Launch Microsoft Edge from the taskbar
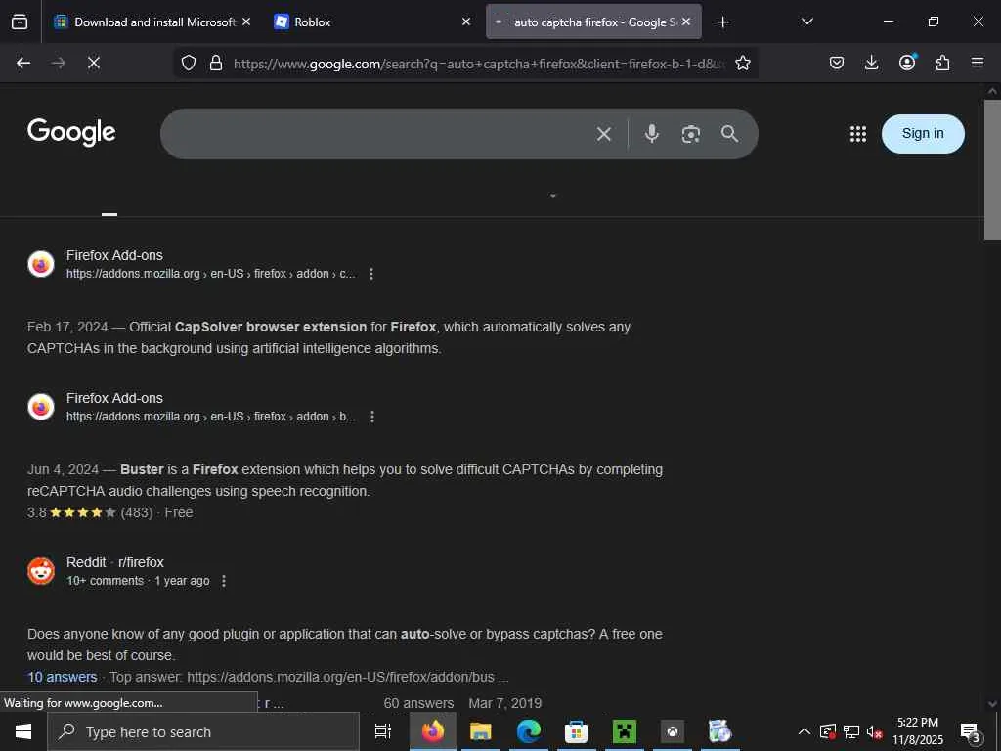The image size is (1001, 751). point(529,731)
